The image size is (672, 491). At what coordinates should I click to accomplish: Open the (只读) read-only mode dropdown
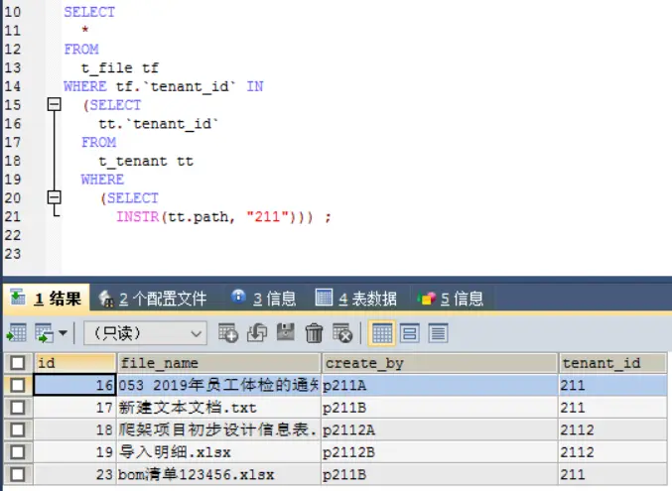(145, 333)
